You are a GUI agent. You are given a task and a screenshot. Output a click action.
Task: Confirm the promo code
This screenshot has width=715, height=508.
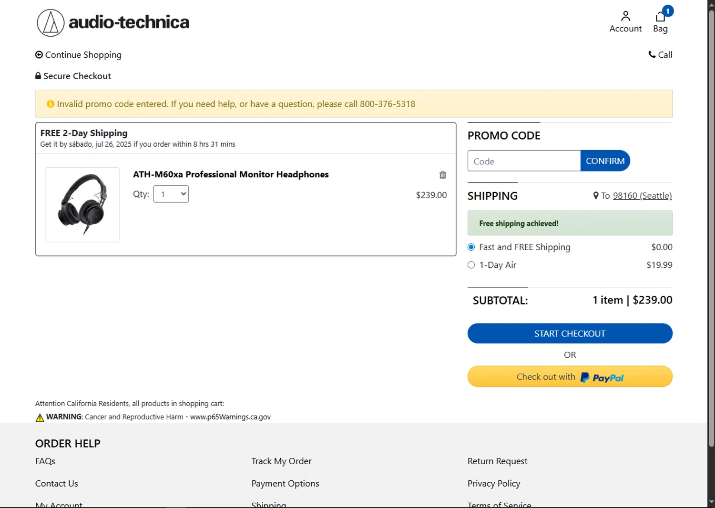(605, 161)
